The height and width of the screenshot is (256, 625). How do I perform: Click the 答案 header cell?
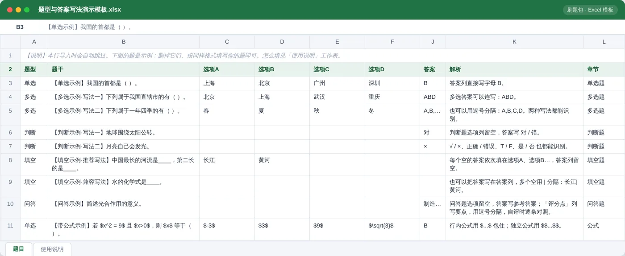433,69
